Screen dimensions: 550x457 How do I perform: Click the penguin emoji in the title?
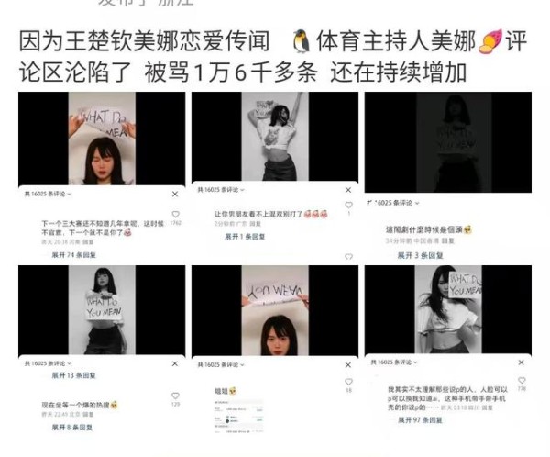click(x=301, y=41)
